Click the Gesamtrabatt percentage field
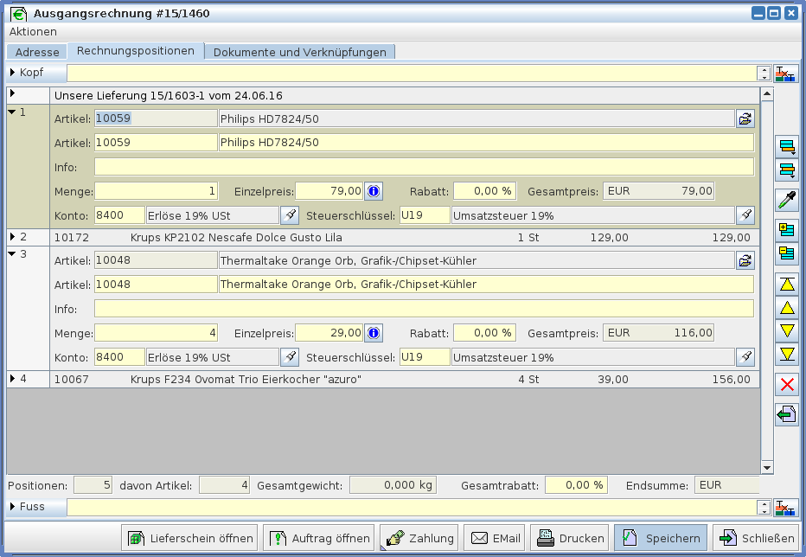Screen dimensions: 806x557 [x=576, y=486]
